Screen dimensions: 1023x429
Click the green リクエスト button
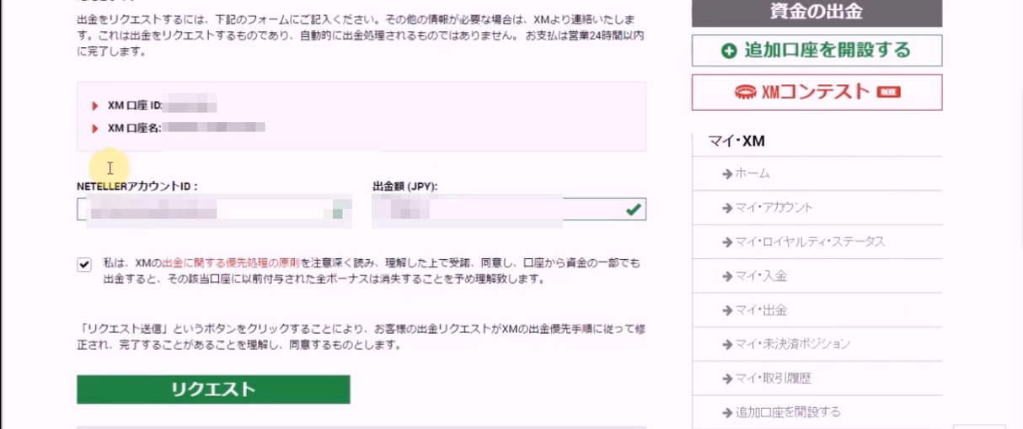[213, 389]
